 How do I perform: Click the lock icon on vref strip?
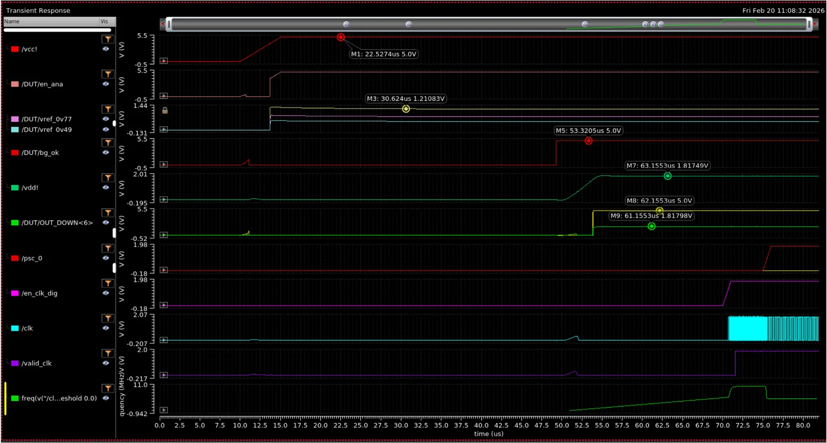pyautogui.click(x=165, y=110)
